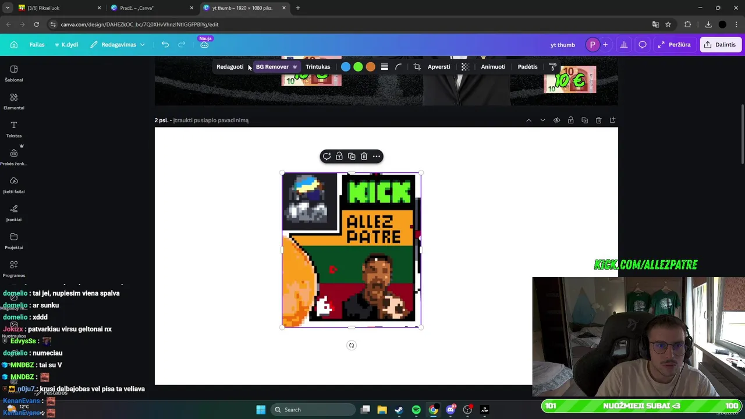Viewport: 745px width, 419px height.
Task: Move page 2 up with chevron
Action: click(x=528, y=120)
